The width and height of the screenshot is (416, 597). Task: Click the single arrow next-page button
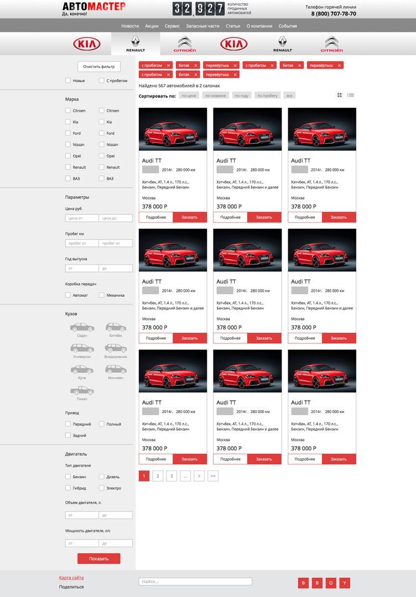[199, 476]
